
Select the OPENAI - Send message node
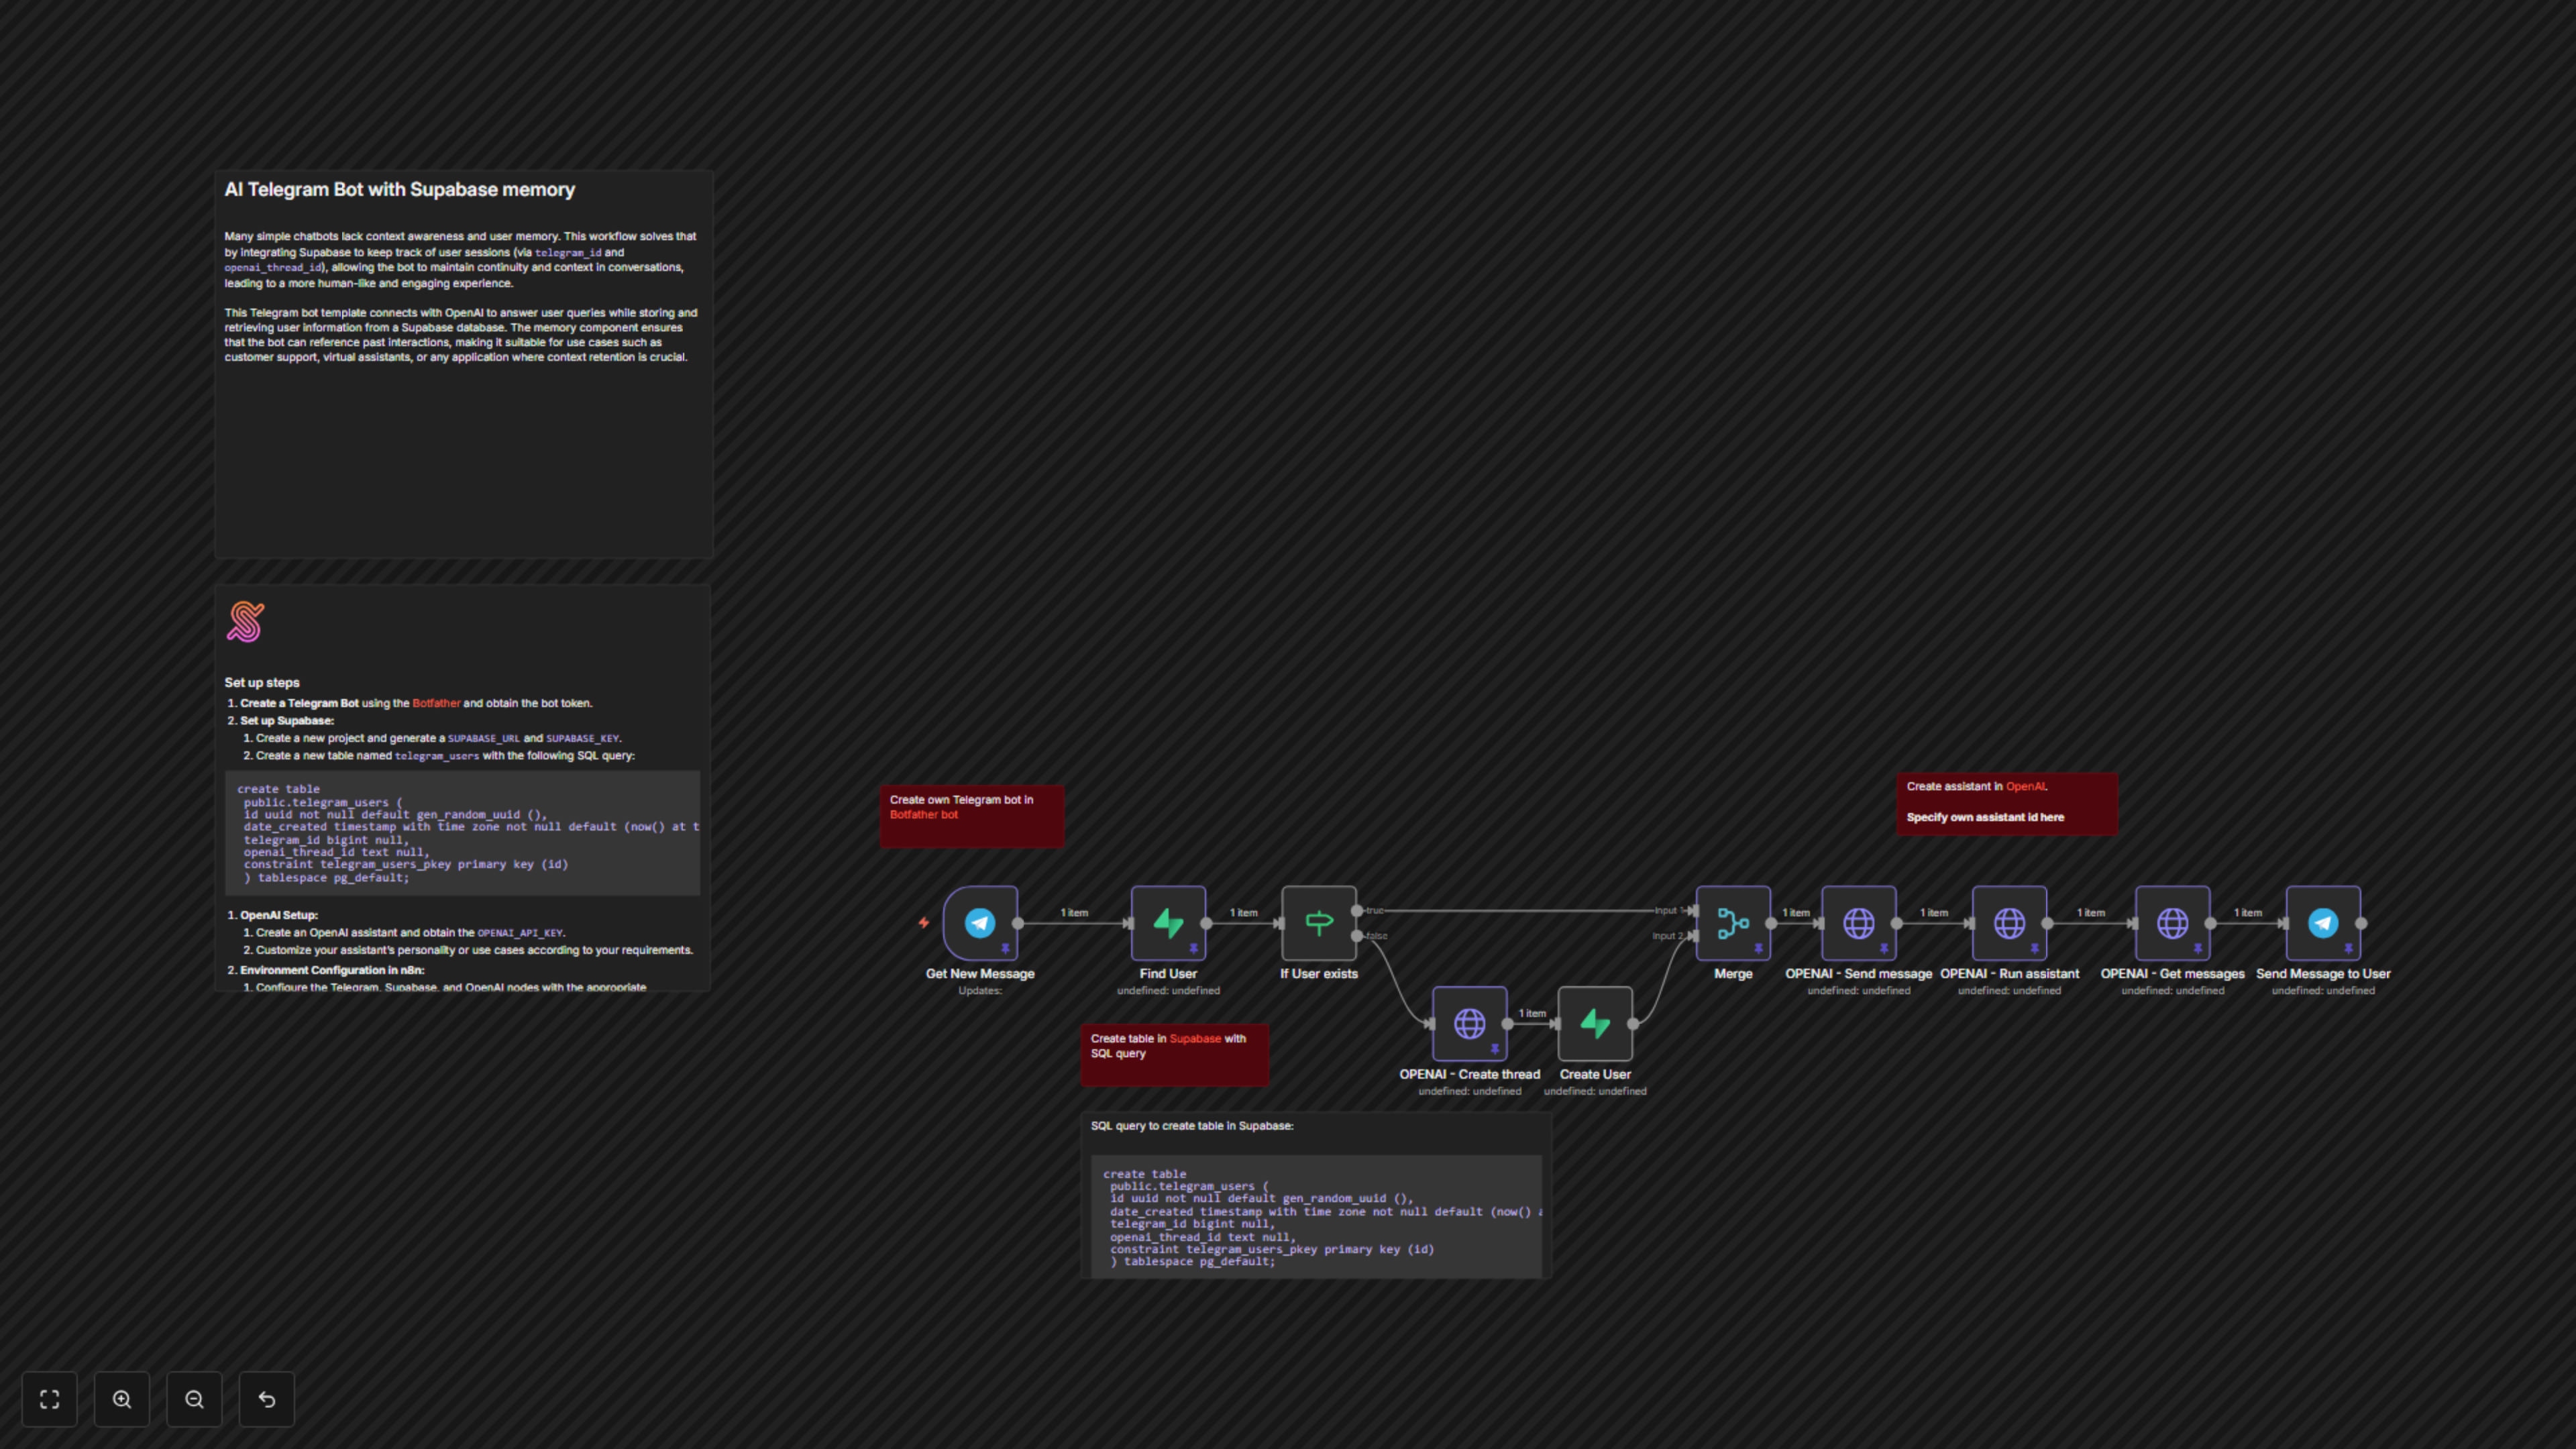[x=1858, y=922]
